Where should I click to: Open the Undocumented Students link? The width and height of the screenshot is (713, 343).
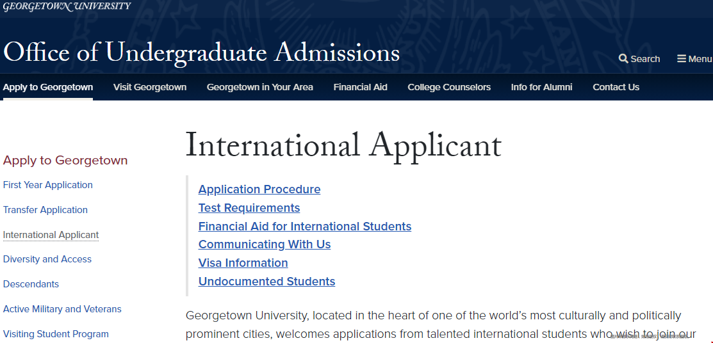pyautogui.click(x=266, y=281)
